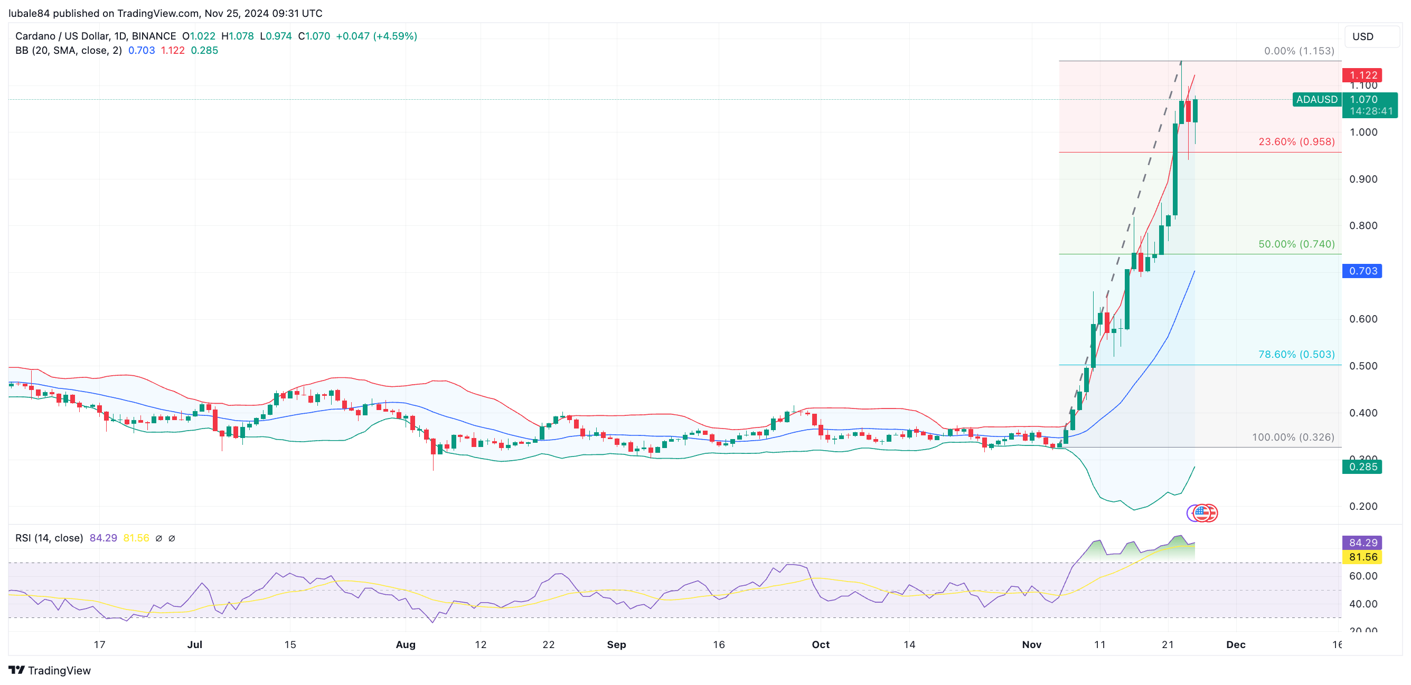Click the yellow 81.56 RSI average tag
The height and width of the screenshot is (685, 1411).
coord(1362,556)
